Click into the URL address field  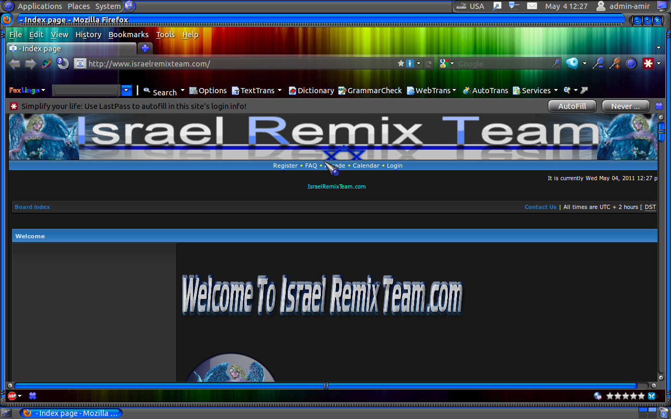pyautogui.click(x=240, y=63)
